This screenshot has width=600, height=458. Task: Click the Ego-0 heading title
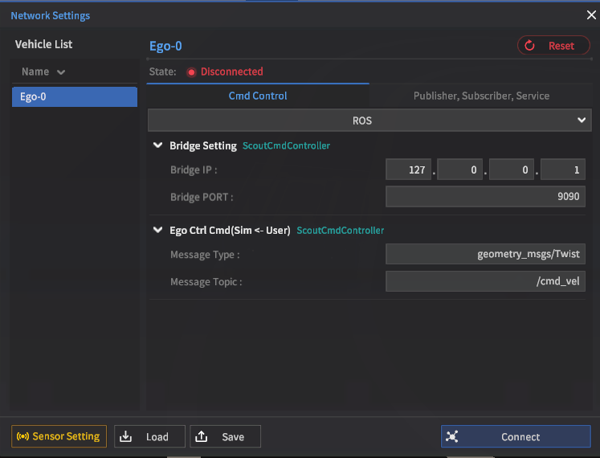pyautogui.click(x=165, y=46)
